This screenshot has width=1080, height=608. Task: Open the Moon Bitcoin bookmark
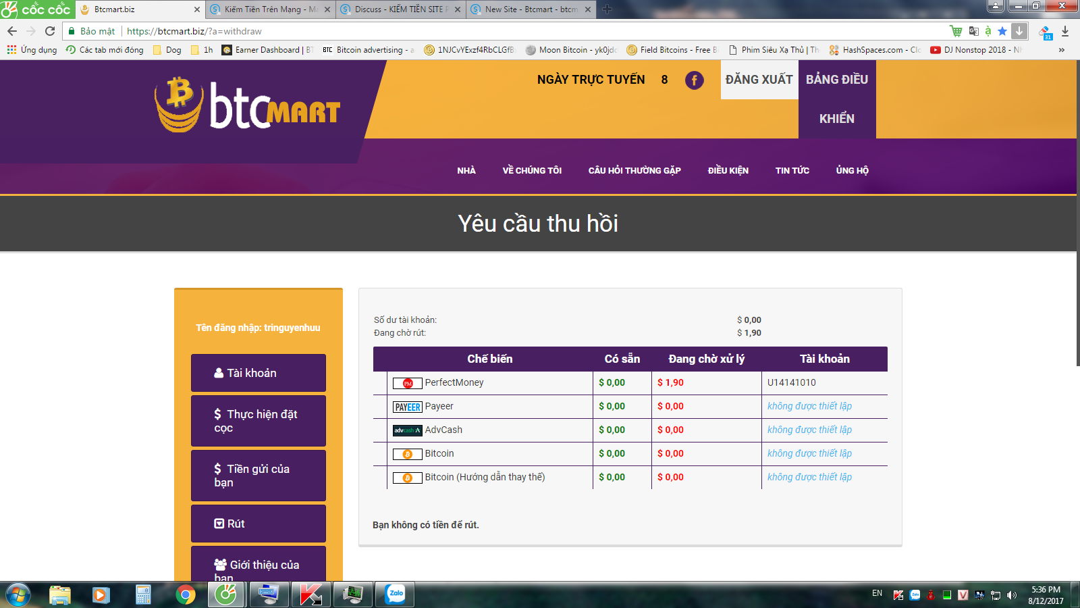coord(572,50)
